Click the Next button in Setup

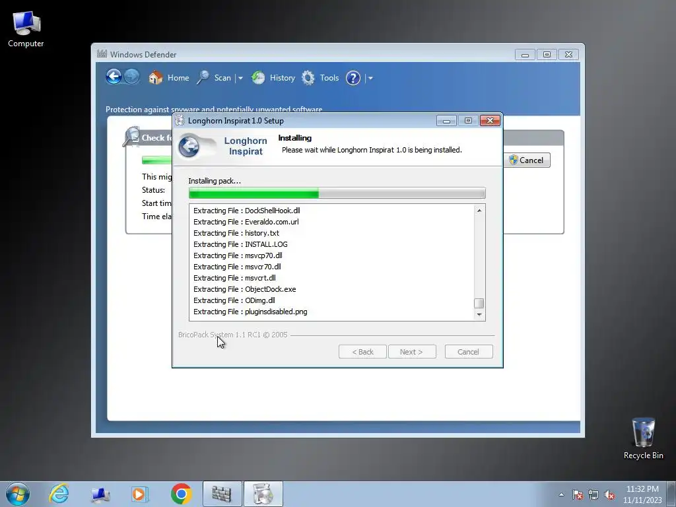pyautogui.click(x=412, y=352)
